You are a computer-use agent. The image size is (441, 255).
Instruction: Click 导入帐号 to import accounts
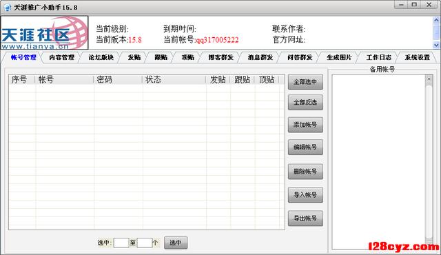(305, 195)
